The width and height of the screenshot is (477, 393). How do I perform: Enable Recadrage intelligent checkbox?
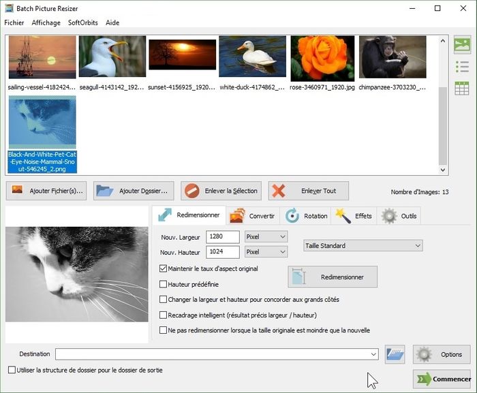point(163,315)
